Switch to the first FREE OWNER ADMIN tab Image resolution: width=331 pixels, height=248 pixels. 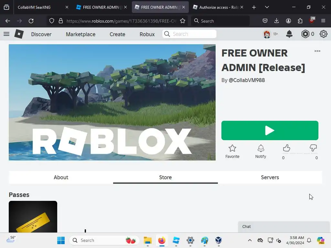(x=101, y=7)
